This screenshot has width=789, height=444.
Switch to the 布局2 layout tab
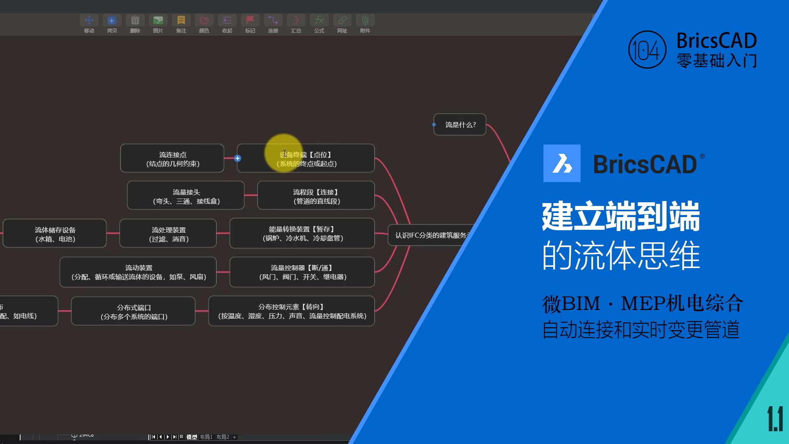(222, 437)
